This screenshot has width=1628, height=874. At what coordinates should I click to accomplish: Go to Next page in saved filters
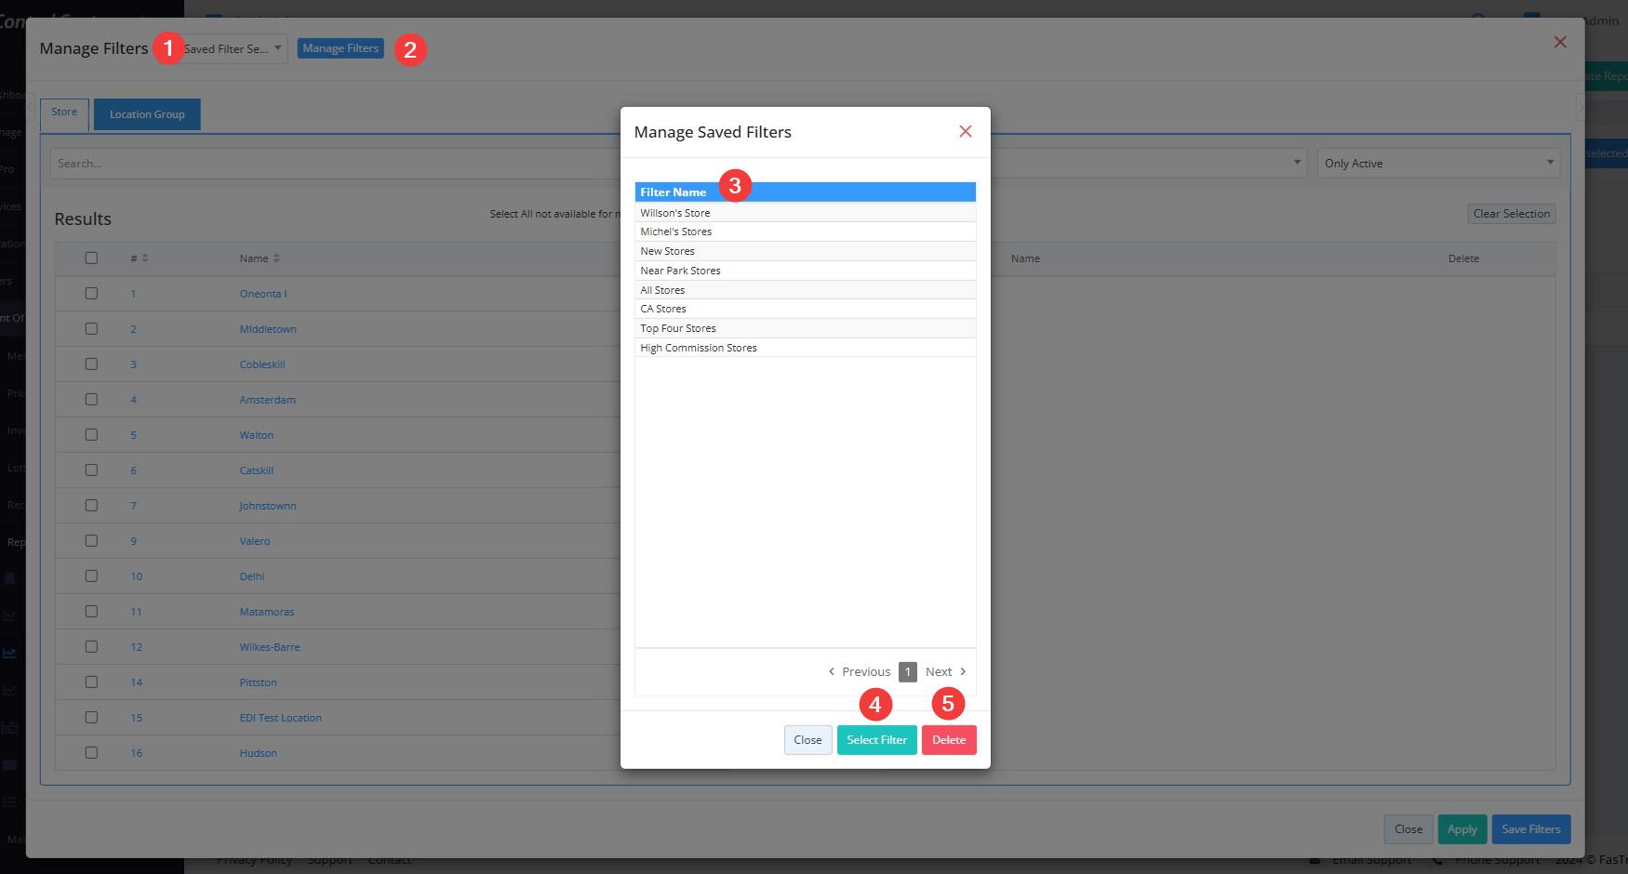[x=945, y=671]
